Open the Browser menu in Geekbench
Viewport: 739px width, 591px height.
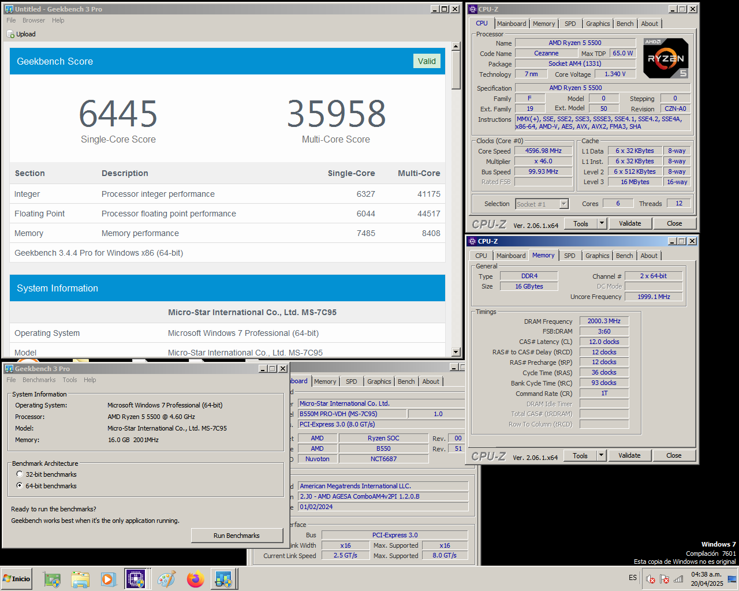pyautogui.click(x=34, y=20)
